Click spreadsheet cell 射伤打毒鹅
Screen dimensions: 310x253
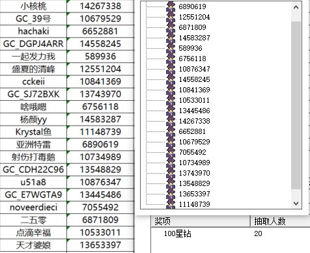(33, 157)
